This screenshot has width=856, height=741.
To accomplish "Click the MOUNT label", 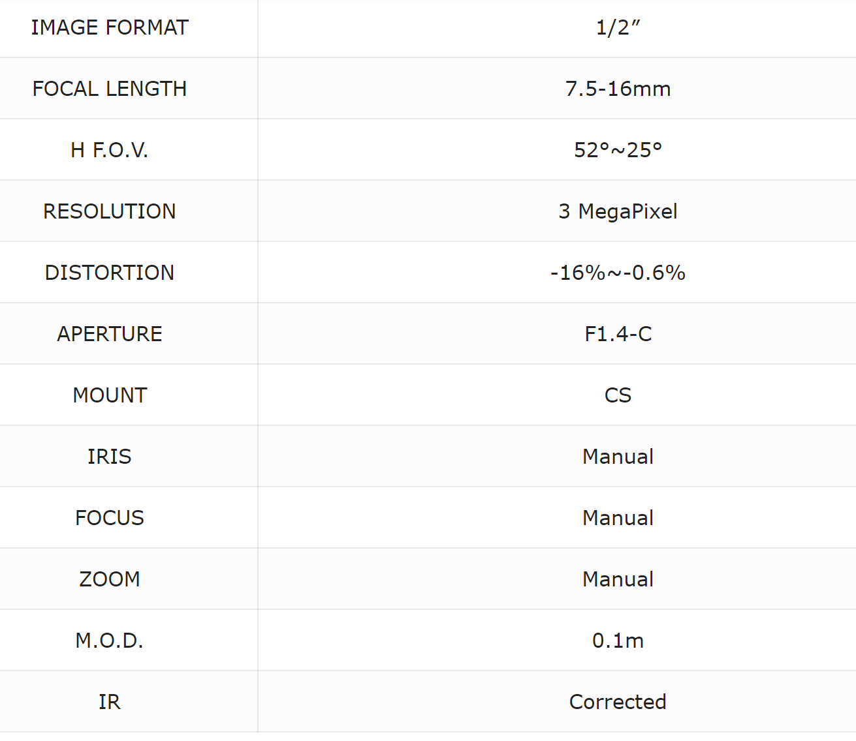I will coord(110,395).
